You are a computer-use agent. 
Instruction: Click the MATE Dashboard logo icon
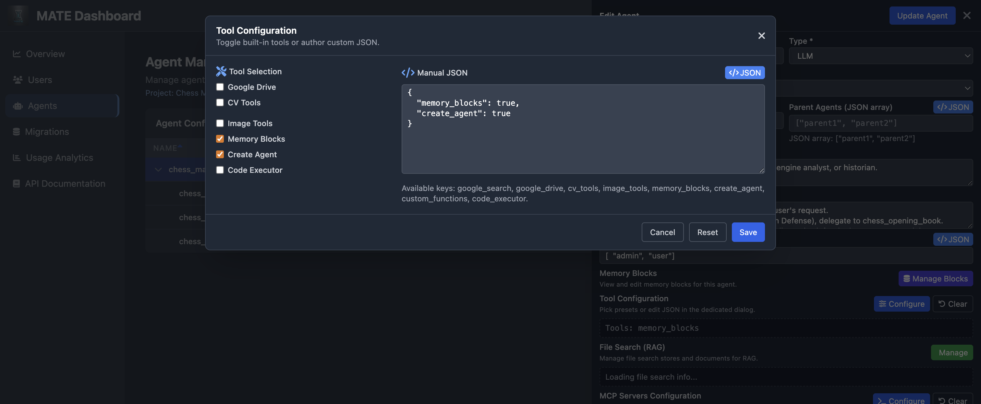click(18, 15)
